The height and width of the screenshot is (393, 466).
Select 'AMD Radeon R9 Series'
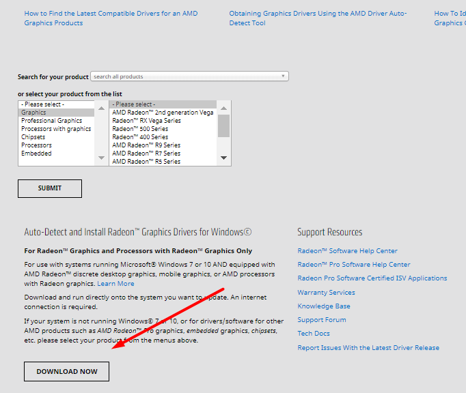point(163,145)
